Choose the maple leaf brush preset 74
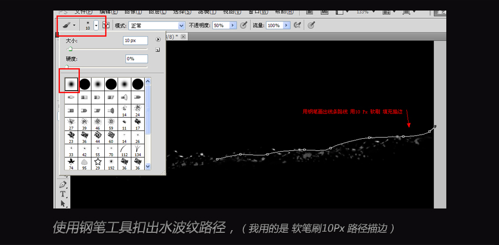Viewport: 499px width, 245px height. (x=71, y=162)
